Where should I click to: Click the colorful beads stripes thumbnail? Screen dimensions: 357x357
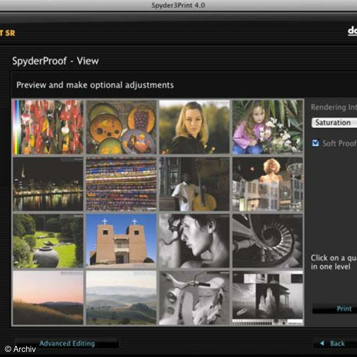pyautogui.click(x=121, y=184)
